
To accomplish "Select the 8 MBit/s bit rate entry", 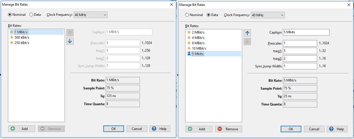I will [213, 43].
